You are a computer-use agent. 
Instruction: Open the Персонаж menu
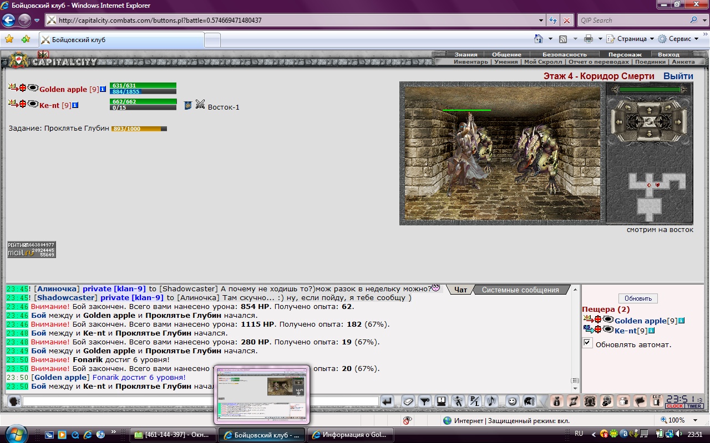tap(625, 54)
